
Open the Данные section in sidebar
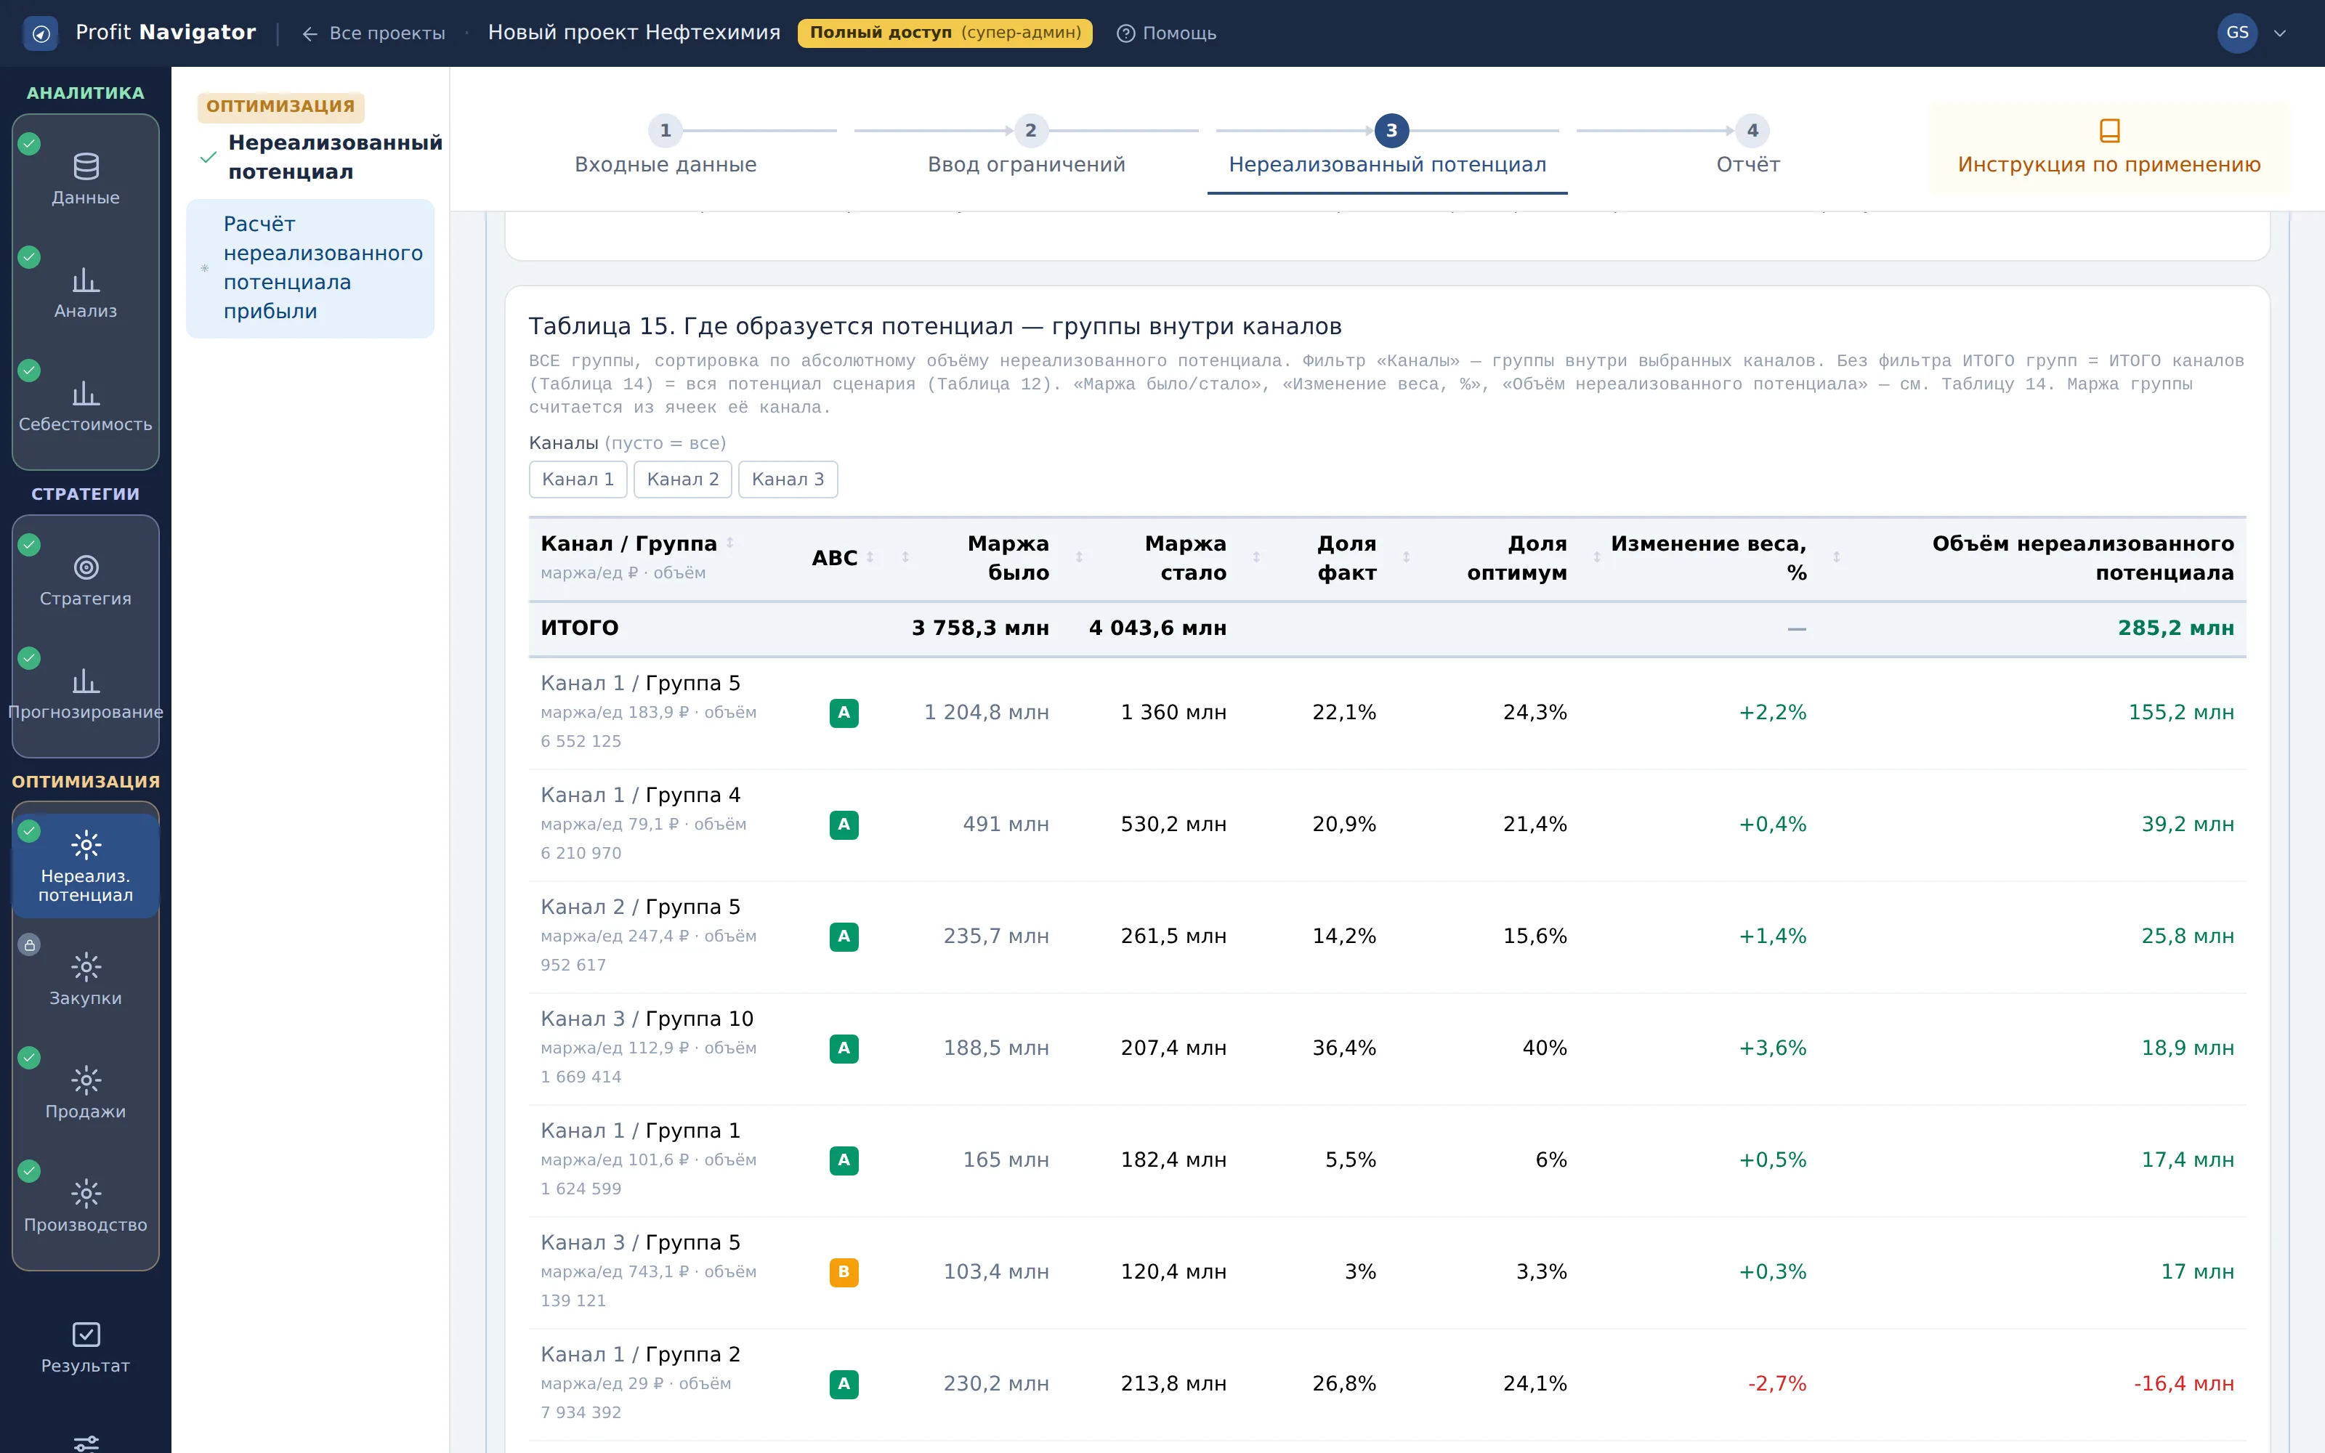[x=86, y=179]
